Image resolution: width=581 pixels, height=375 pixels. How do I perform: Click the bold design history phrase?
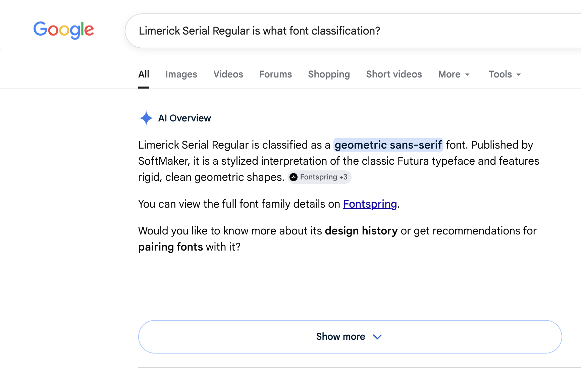361,231
